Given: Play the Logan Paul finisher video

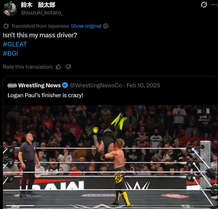Looking at the screenshot, I should [x=110, y=157].
